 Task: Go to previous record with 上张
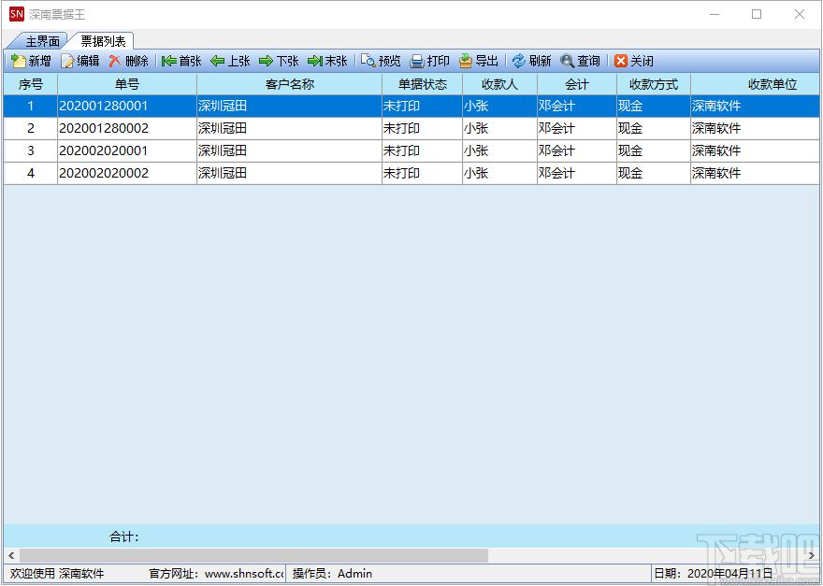[230, 62]
